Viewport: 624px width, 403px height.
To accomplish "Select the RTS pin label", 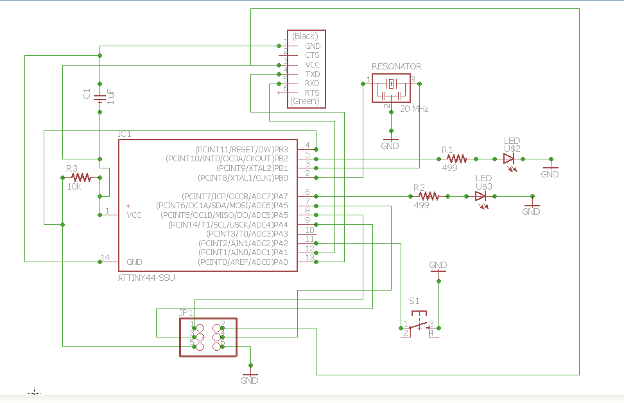I will (x=312, y=93).
